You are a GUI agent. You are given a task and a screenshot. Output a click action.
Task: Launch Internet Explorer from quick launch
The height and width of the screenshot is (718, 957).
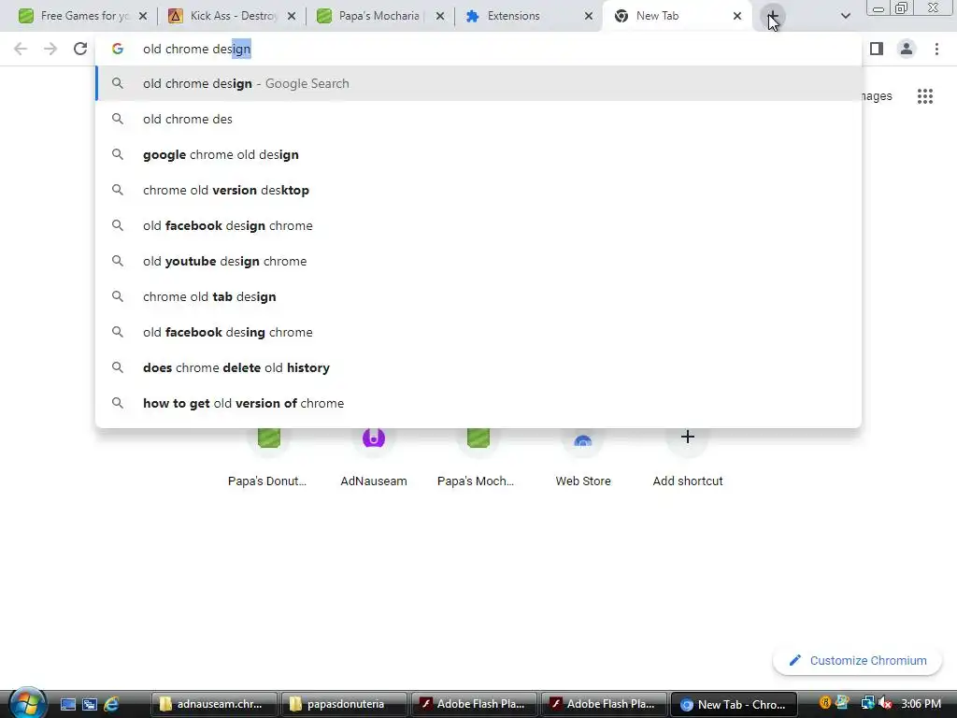point(111,704)
